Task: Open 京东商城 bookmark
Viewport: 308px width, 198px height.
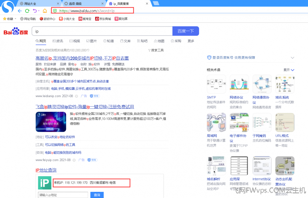Action: (103, 19)
